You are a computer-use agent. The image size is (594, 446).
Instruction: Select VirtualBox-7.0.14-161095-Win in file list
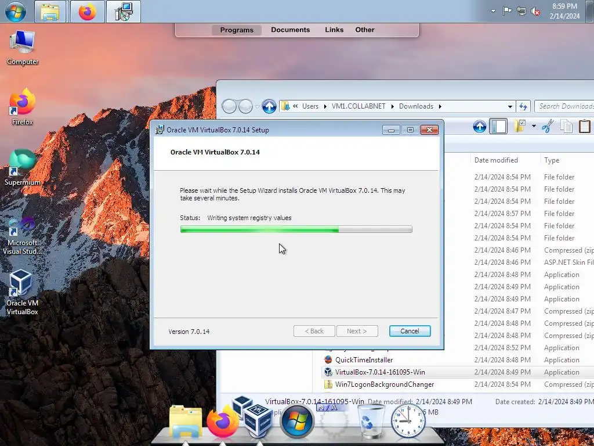click(380, 372)
